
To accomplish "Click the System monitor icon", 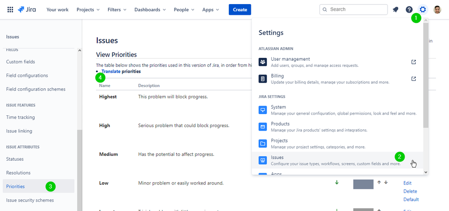I will tap(262, 110).
